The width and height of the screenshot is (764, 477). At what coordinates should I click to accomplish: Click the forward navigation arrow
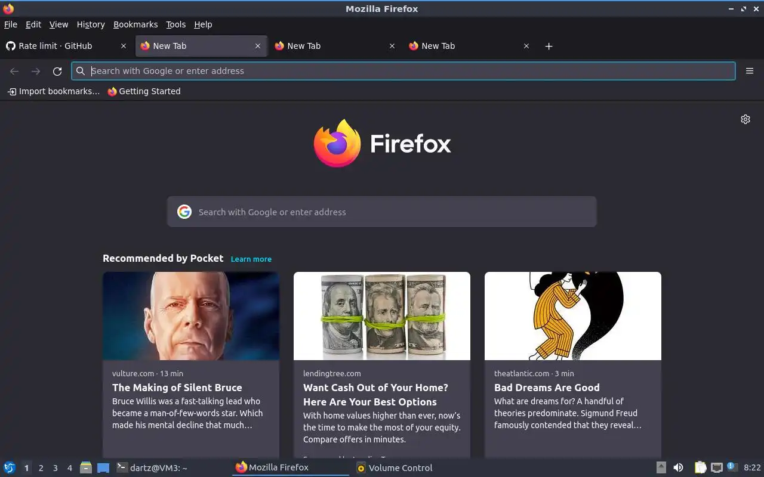[36, 71]
